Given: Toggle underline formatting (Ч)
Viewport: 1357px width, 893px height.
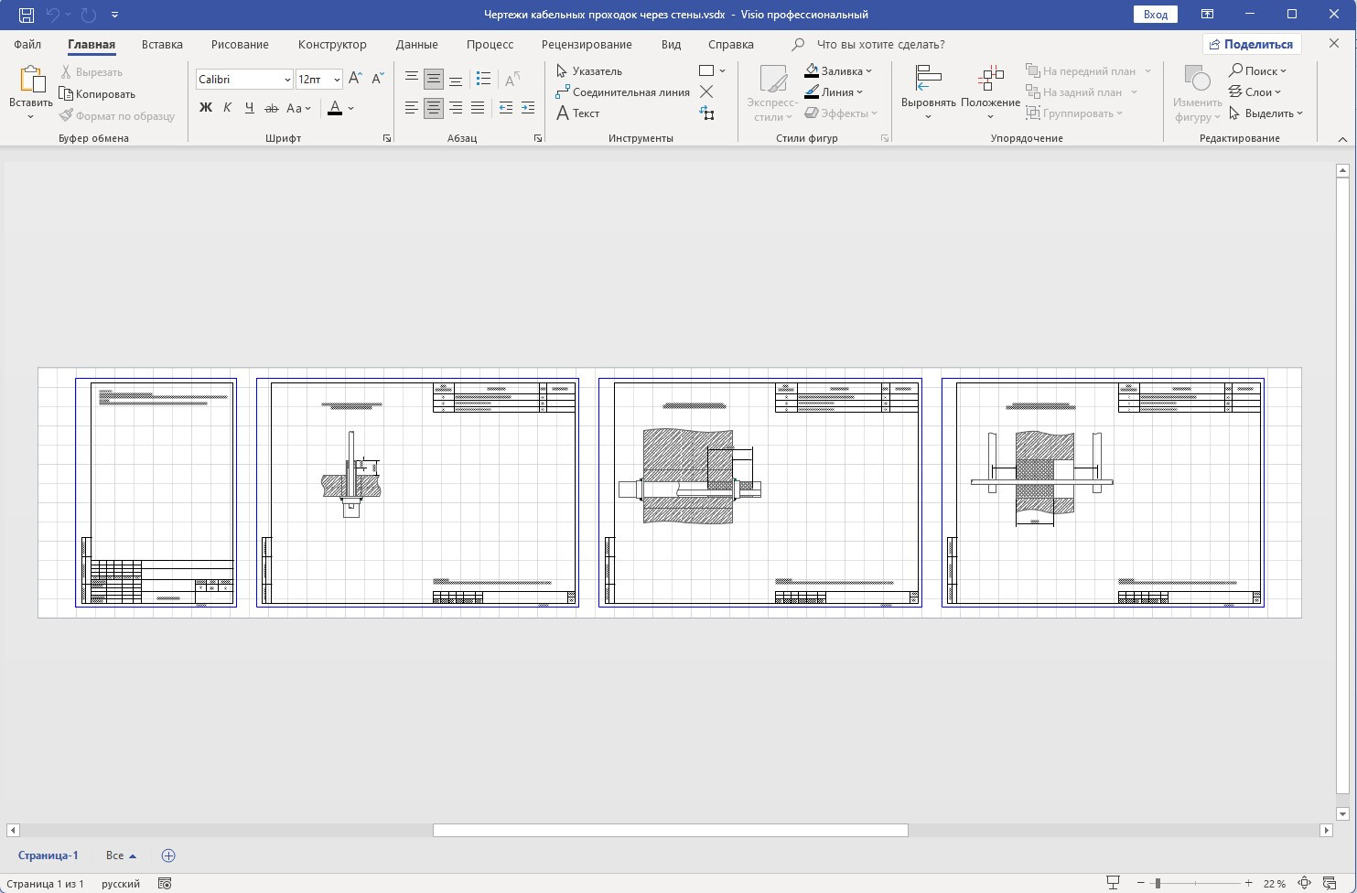Looking at the screenshot, I should point(250,107).
